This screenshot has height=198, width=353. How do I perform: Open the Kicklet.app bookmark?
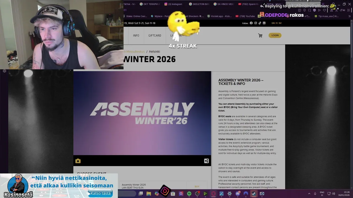pos(219,16)
